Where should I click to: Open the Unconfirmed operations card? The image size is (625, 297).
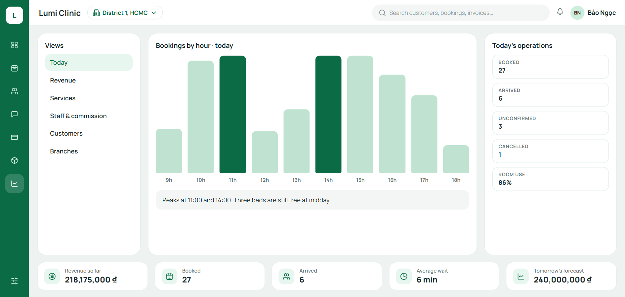pyautogui.click(x=550, y=123)
